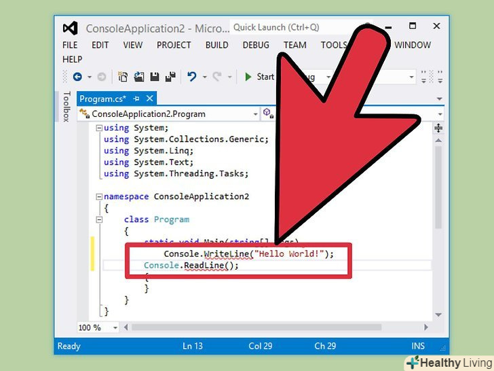Click the Console.ReadLine(); code line
Screen dimensions: 494x371
(x=191, y=266)
